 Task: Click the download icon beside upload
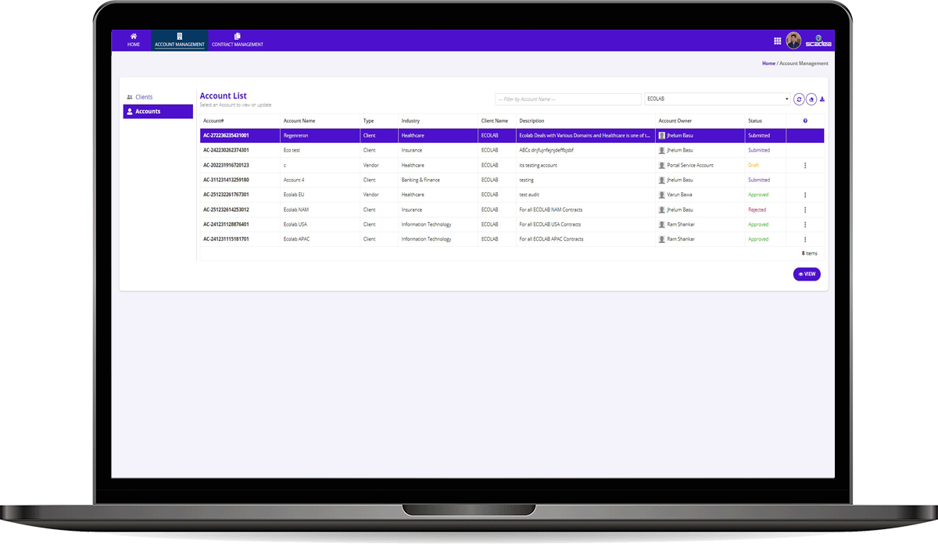pyautogui.click(x=822, y=99)
